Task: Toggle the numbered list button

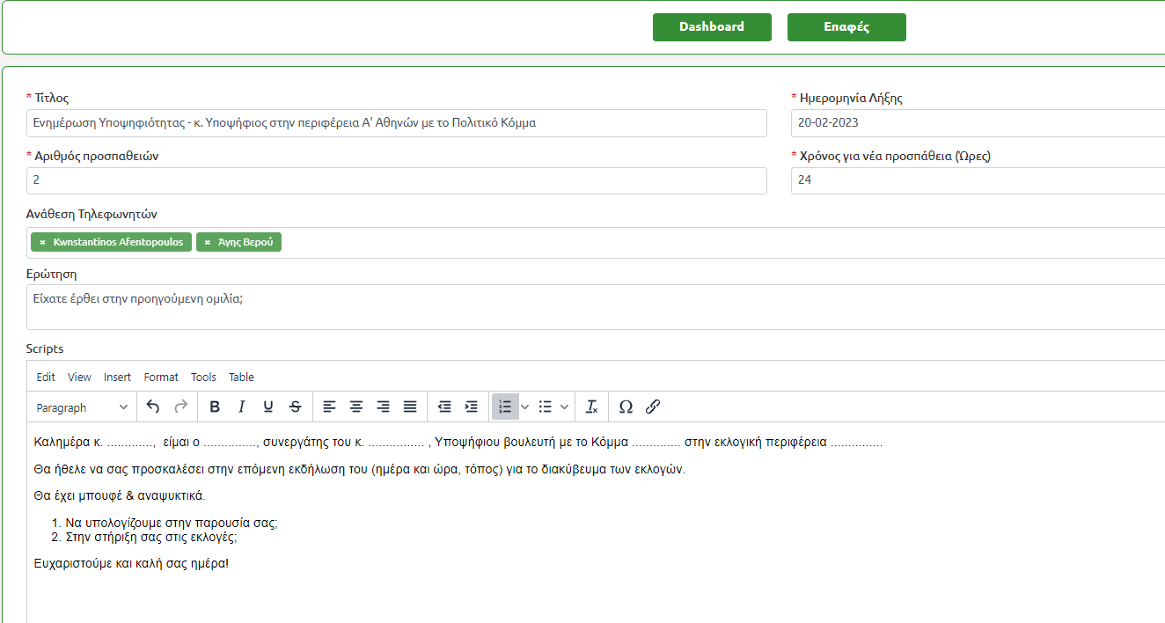Action: pos(504,407)
